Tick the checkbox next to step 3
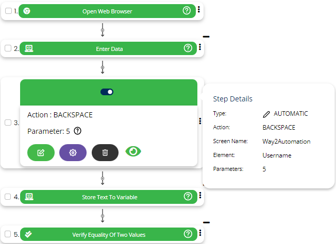This screenshot has width=336, height=244. click(x=8, y=123)
